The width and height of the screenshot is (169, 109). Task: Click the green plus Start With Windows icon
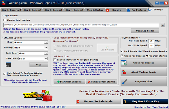58,82
